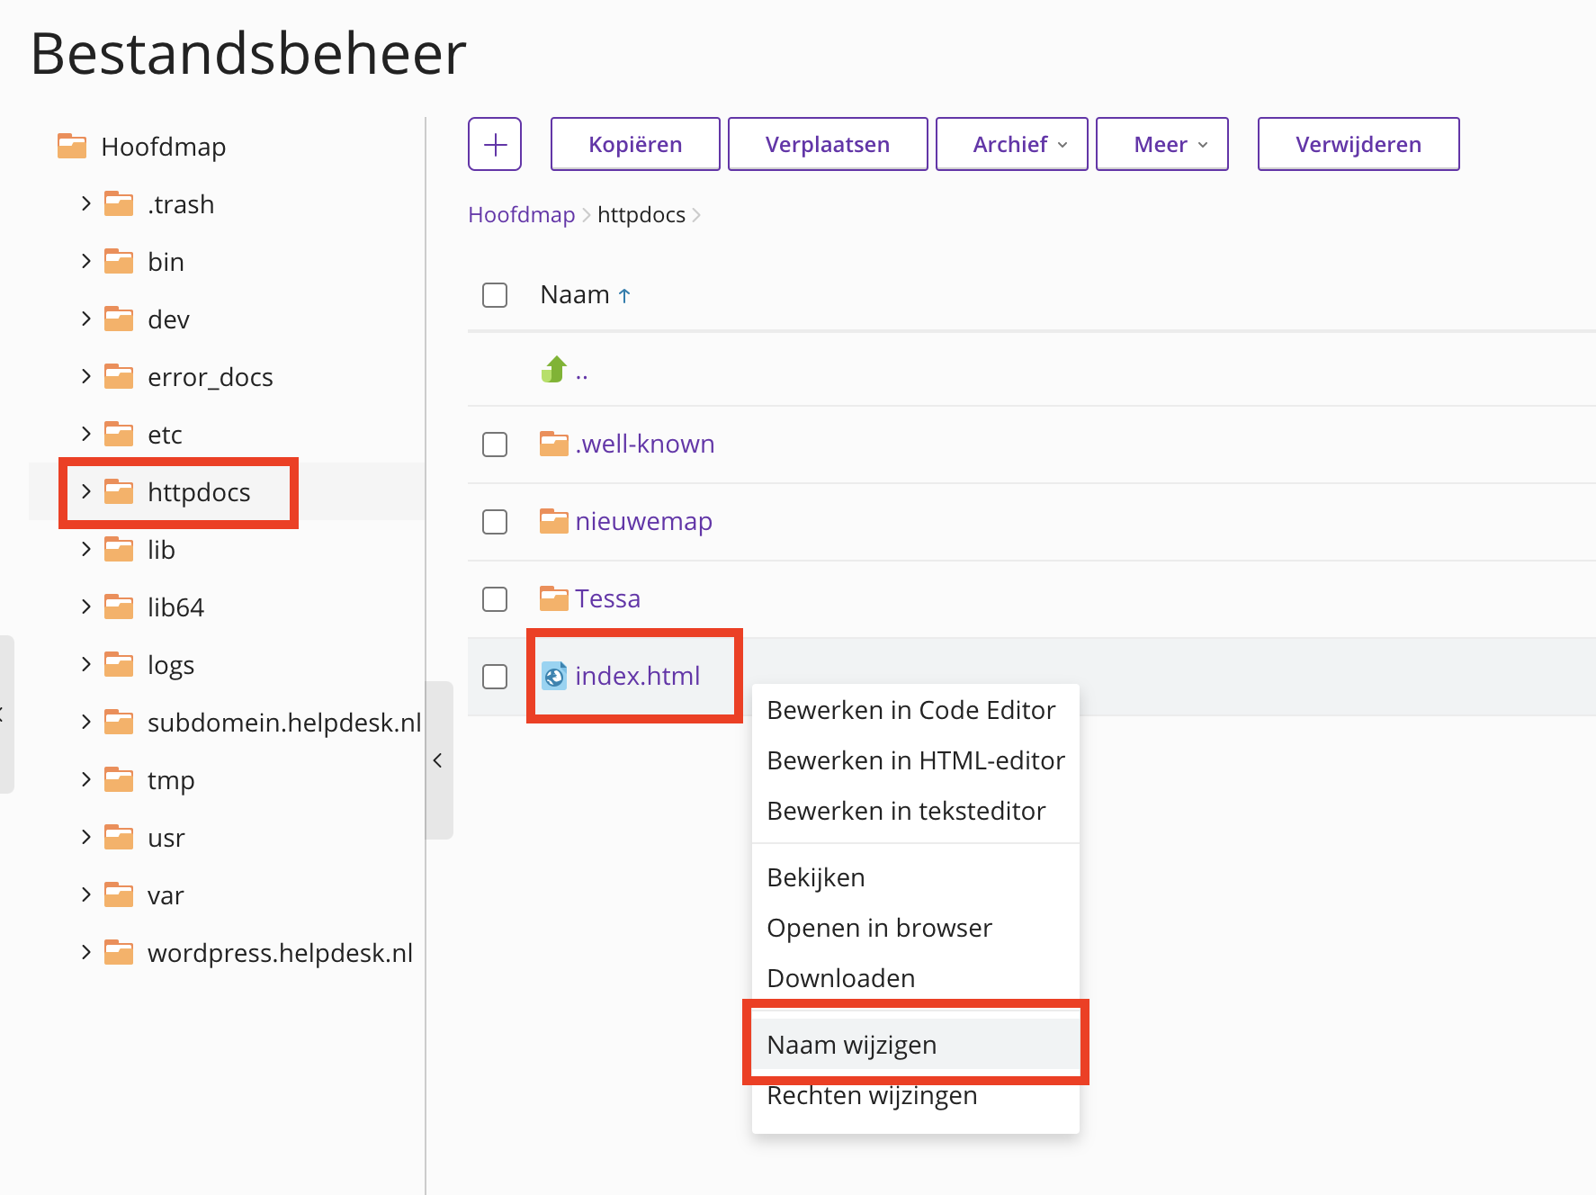The image size is (1596, 1195).
Task: Check the select-all checkbox beside Naam
Action: point(495,295)
